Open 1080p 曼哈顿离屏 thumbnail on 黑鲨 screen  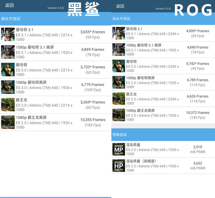pyautogui.click(x=8, y=87)
